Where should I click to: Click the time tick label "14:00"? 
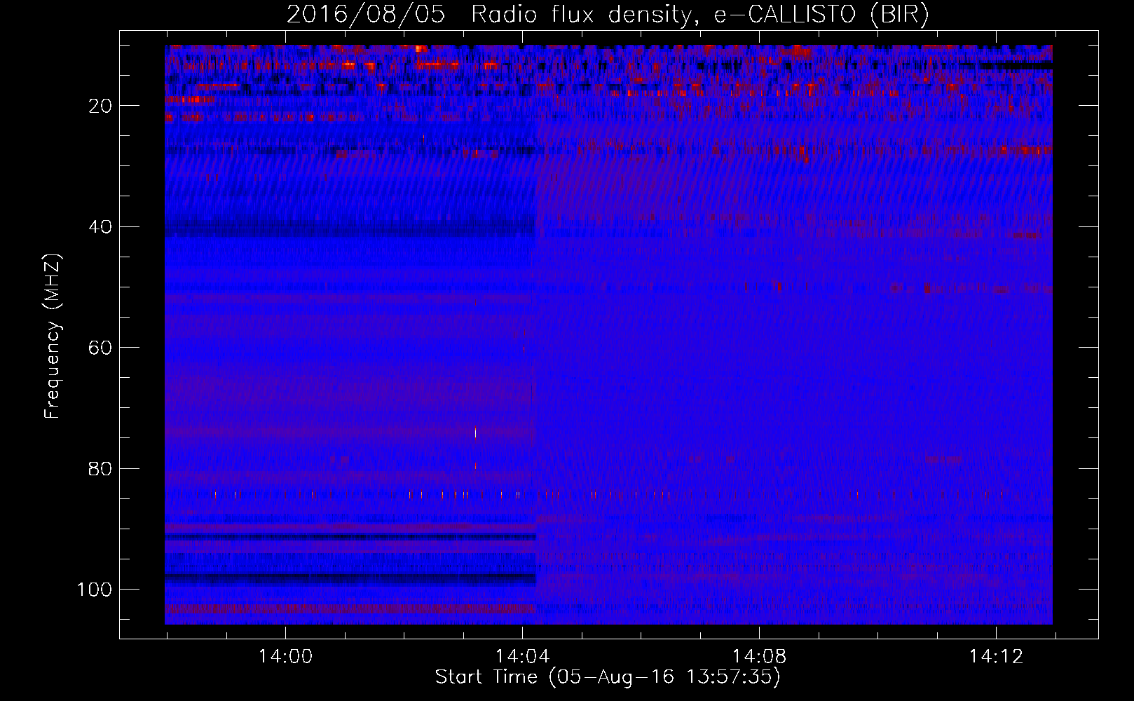(x=285, y=657)
